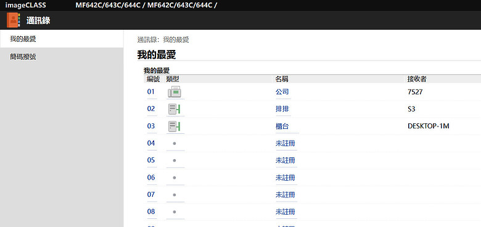Click the file server icon for row 02
The height and width of the screenshot is (227, 481).
(x=174, y=109)
